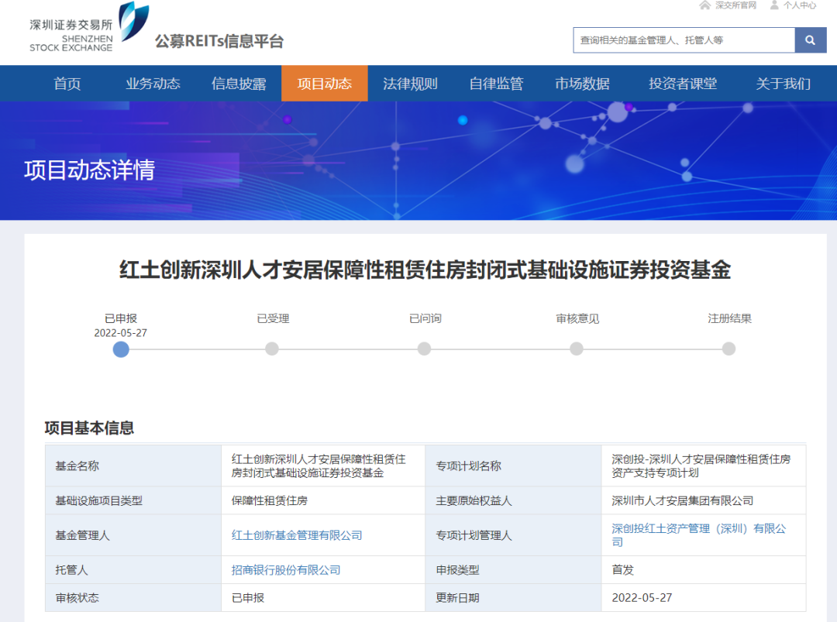The height and width of the screenshot is (622, 837).
Task: Click the 注册结果 progress step dot
Action: (x=728, y=349)
